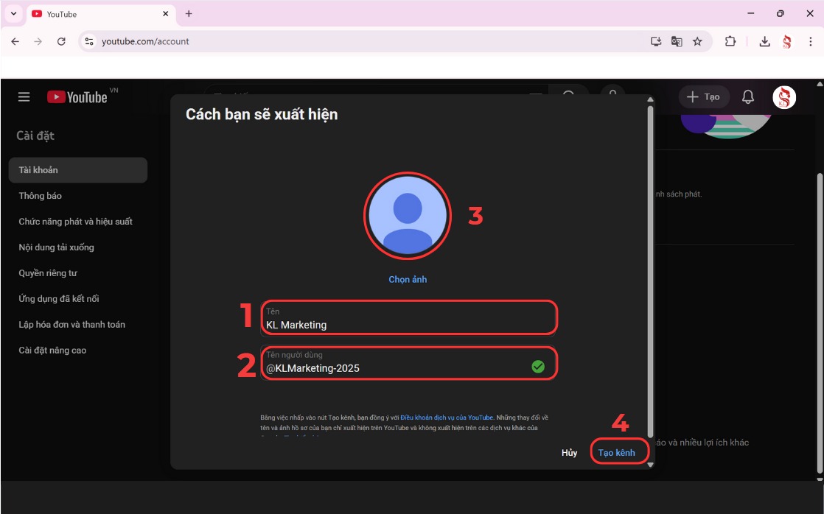Click the "+ Tạo" create button
The width and height of the screenshot is (824, 514).
tap(703, 96)
